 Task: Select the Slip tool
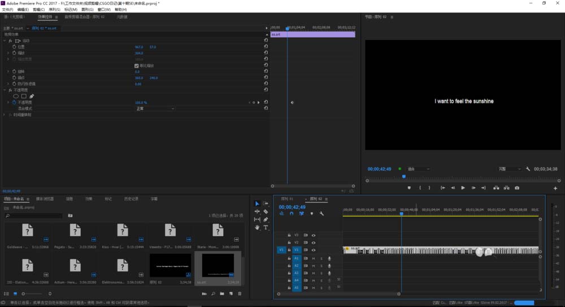pos(257,220)
